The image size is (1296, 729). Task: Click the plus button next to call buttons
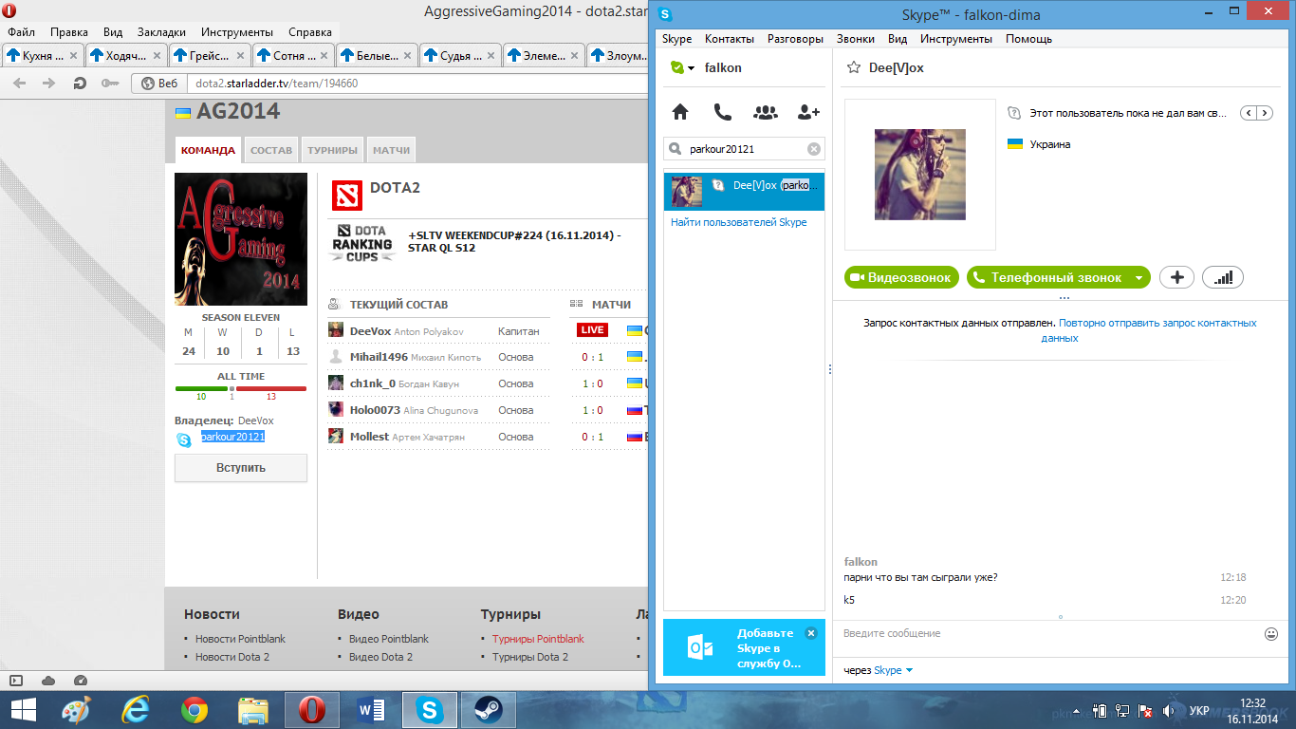click(x=1177, y=277)
